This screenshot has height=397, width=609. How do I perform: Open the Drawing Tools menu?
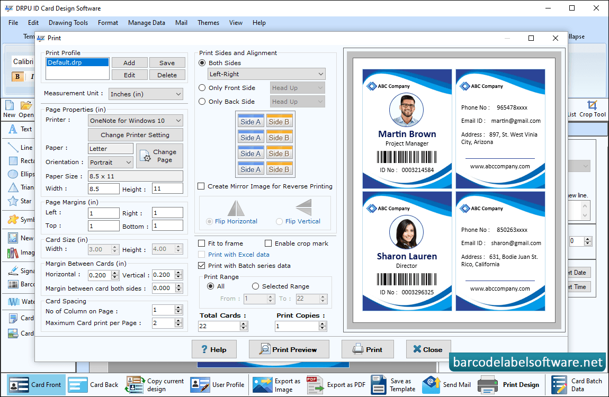(x=68, y=23)
